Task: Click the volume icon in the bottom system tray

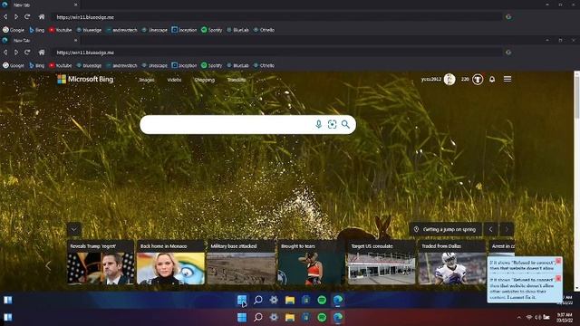Action: [x=537, y=317]
